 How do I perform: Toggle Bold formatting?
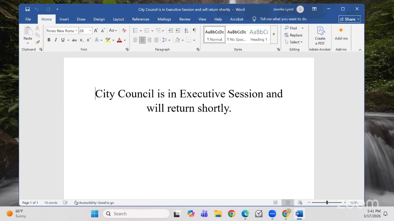coord(49,40)
